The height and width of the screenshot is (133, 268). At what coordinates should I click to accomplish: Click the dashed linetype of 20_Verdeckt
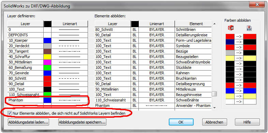(70, 46)
